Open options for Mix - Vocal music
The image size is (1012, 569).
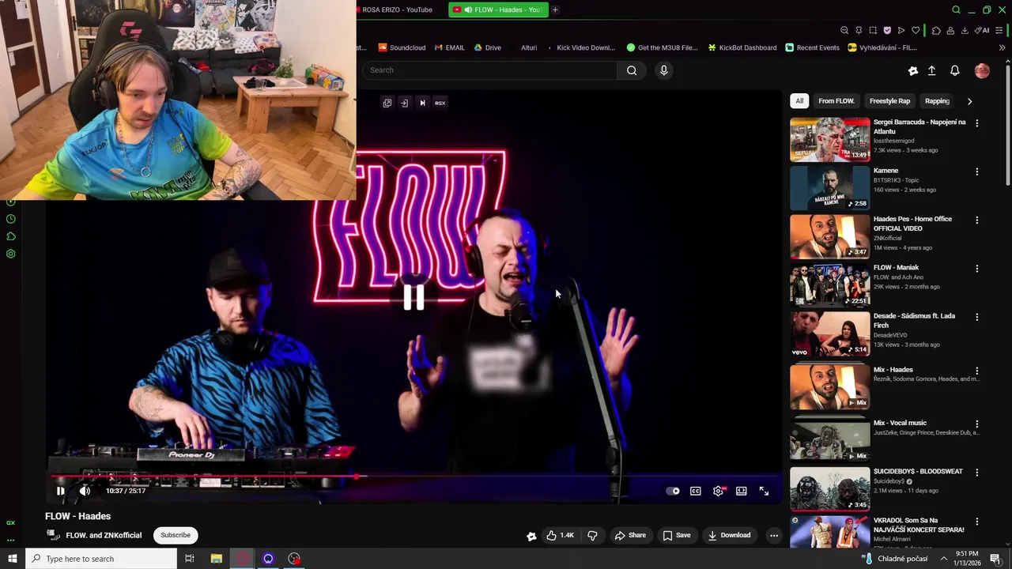[x=977, y=424]
